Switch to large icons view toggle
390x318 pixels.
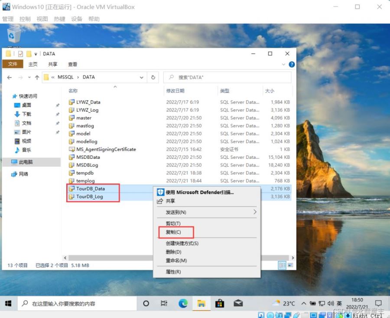pos(290,265)
